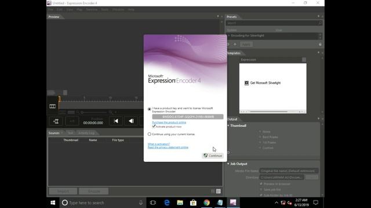The image size is (371, 208).
Task: Click the product key input field
Action: click(188, 117)
